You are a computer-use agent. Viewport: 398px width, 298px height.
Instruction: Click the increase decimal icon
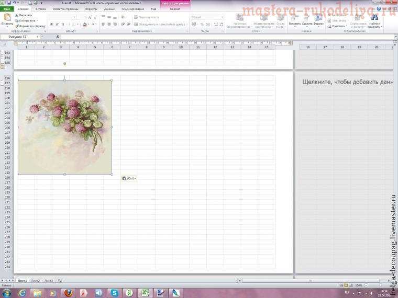click(216, 25)
